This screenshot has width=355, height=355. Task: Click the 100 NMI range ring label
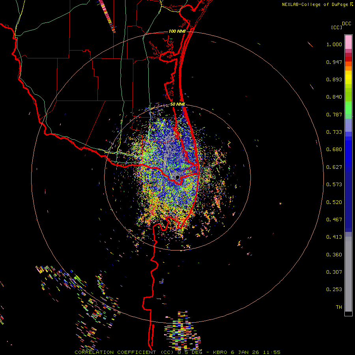[177, 31]
